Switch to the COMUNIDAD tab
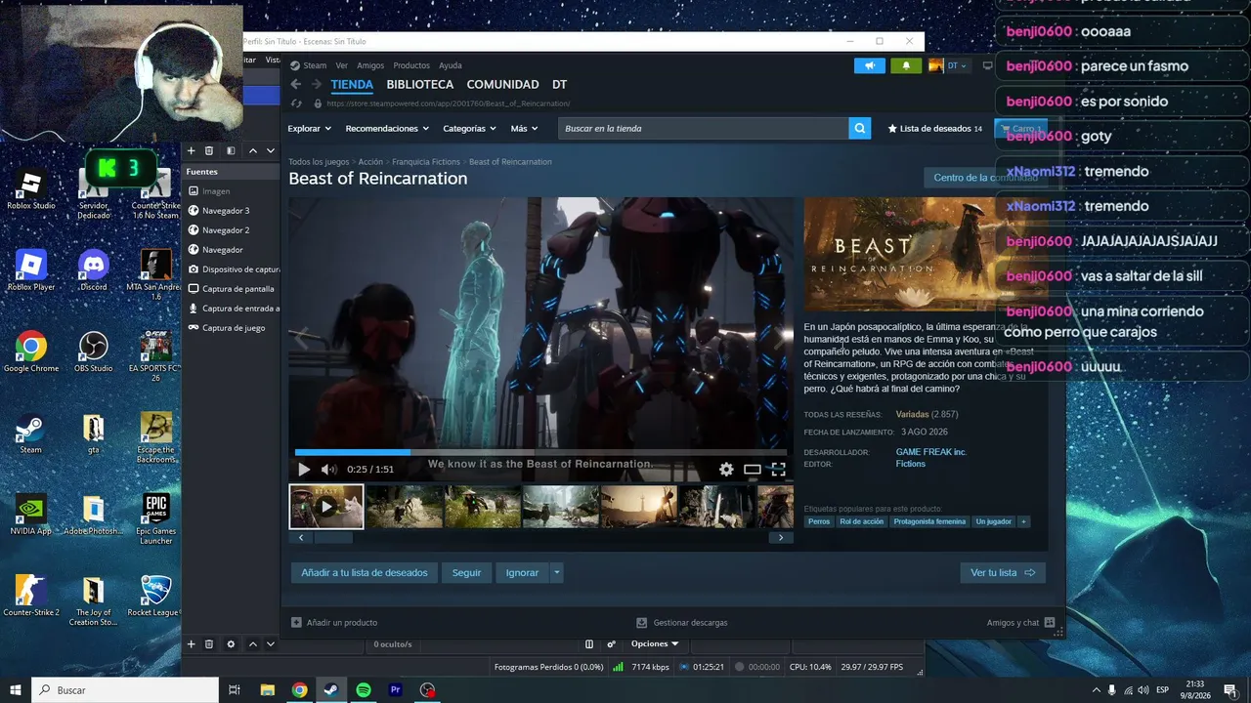This screenshot has height=703, width=1251. coord(503,85)
